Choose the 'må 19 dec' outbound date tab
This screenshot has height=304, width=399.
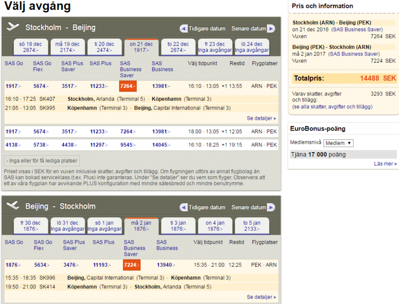point(67,47)
